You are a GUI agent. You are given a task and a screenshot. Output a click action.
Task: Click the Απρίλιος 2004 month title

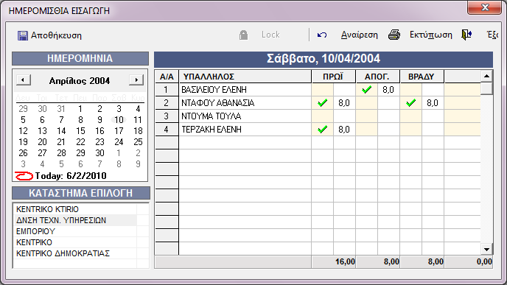80,81
